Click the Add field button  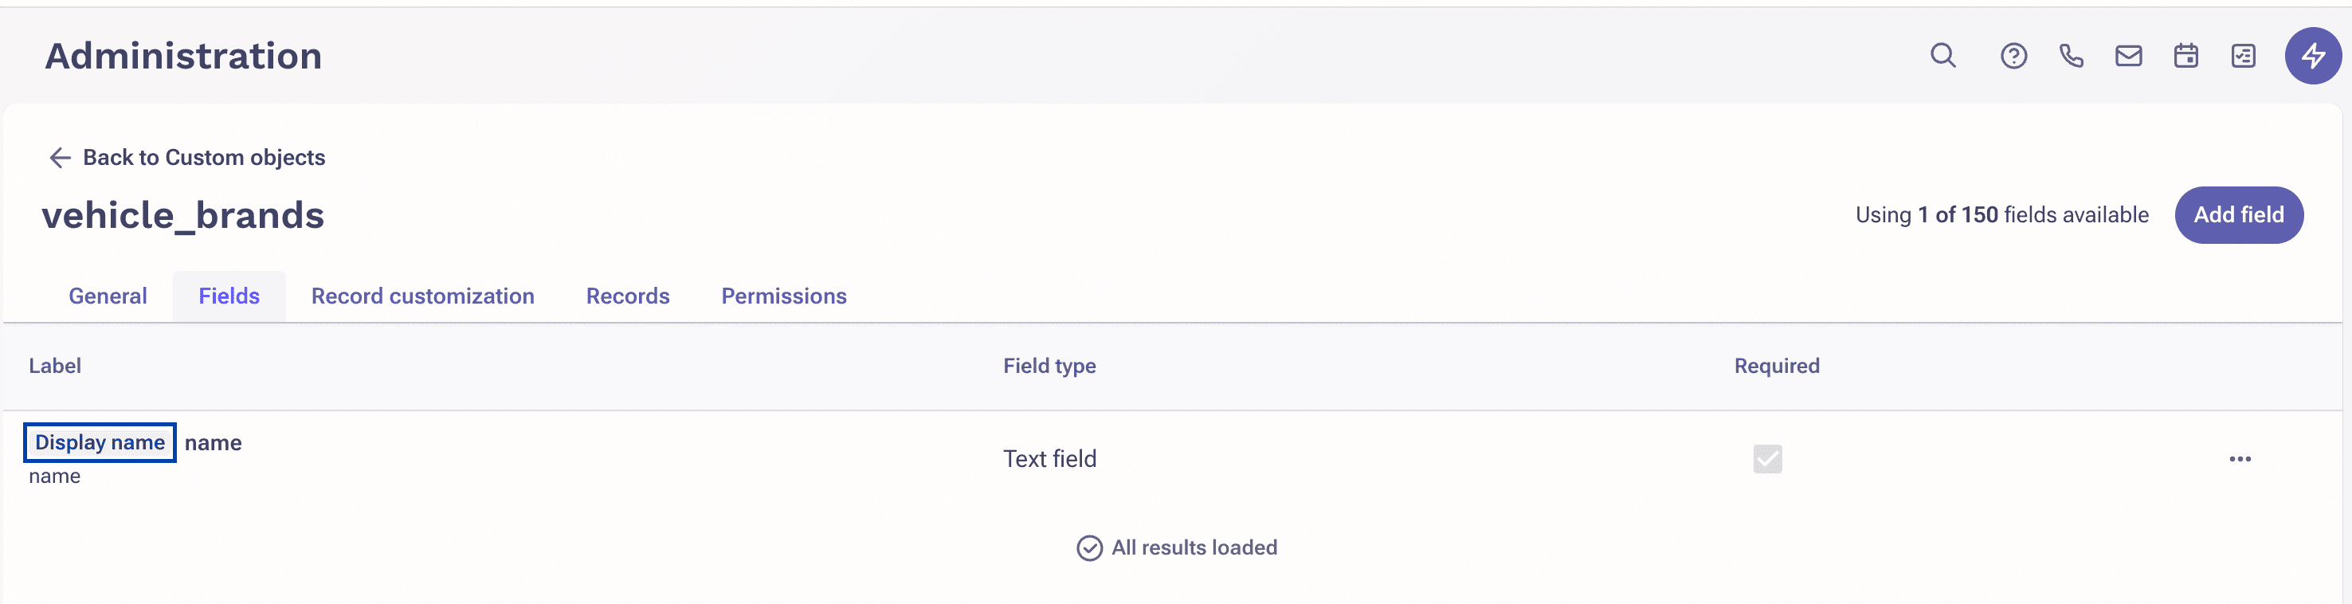coord(2239,214)
